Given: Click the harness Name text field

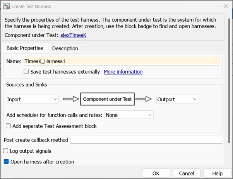Looking at the screenshot, I should tap(121, 61).
